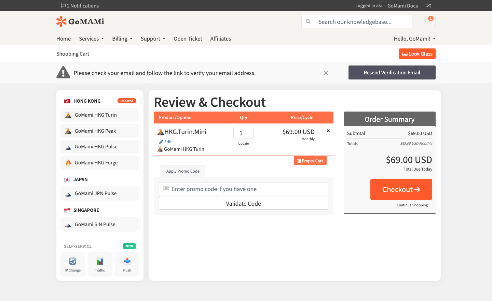Viewport: 492px width, 307px height.
Task: Click the Checkout button
Action: [x=401, y=189]
